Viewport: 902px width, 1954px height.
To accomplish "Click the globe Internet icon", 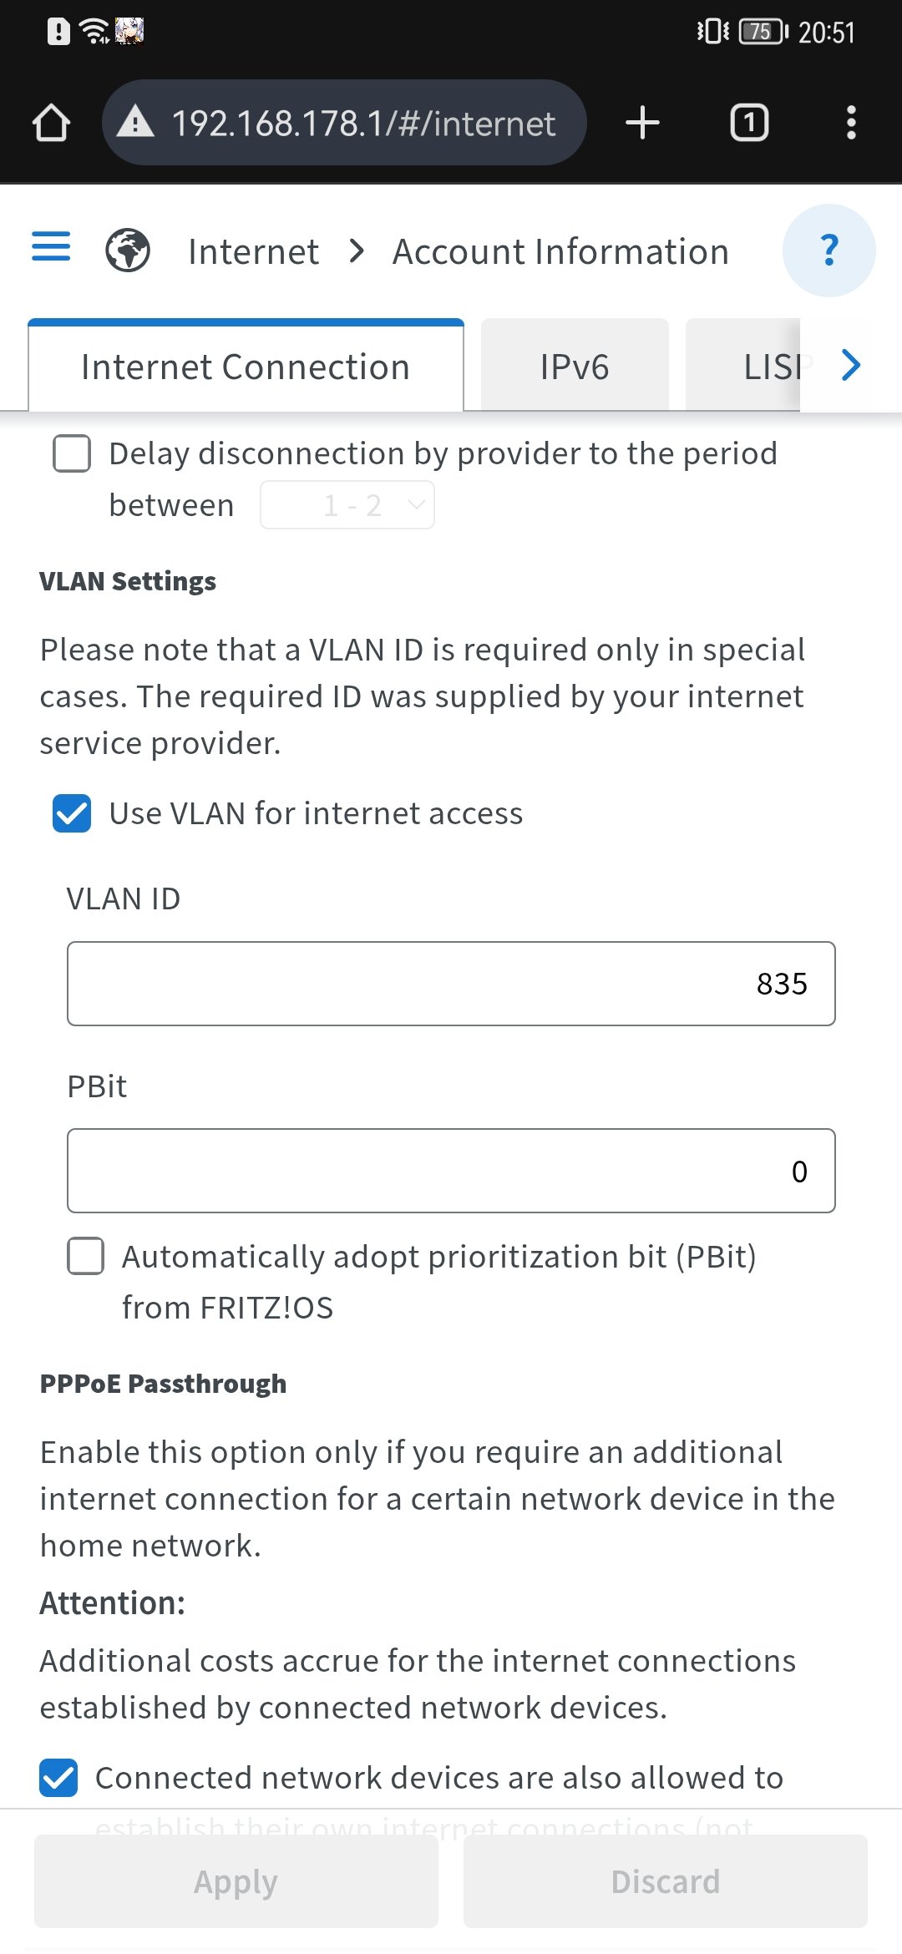I will point(128,250).
